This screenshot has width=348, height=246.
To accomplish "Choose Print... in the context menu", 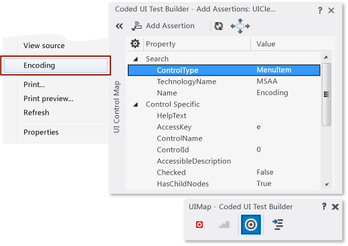I will coord(34,85).
